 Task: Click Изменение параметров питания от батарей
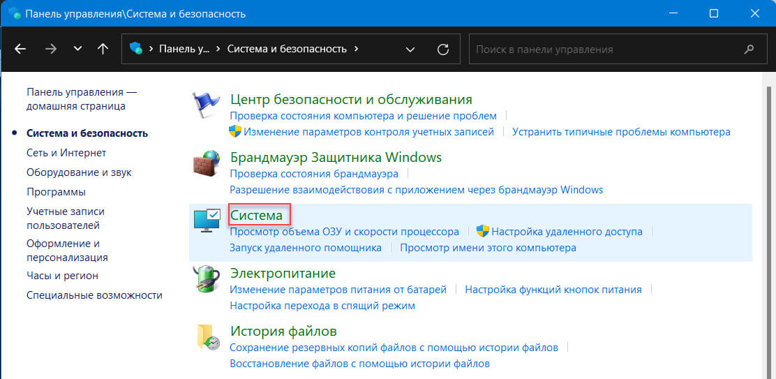click(338, 290)
